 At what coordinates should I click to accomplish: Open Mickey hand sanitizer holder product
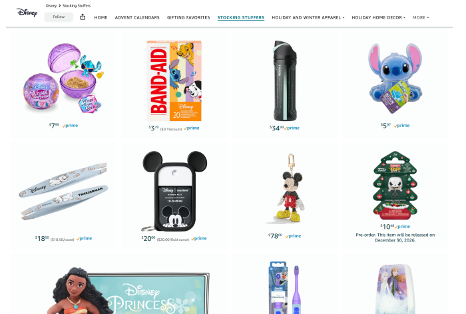pos(174,191)
